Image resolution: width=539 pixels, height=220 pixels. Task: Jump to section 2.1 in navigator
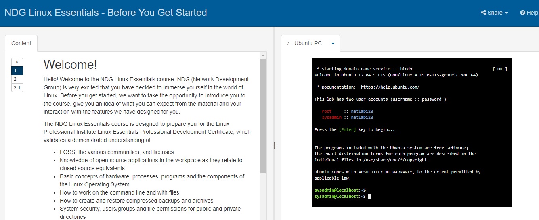coord(17,88)
